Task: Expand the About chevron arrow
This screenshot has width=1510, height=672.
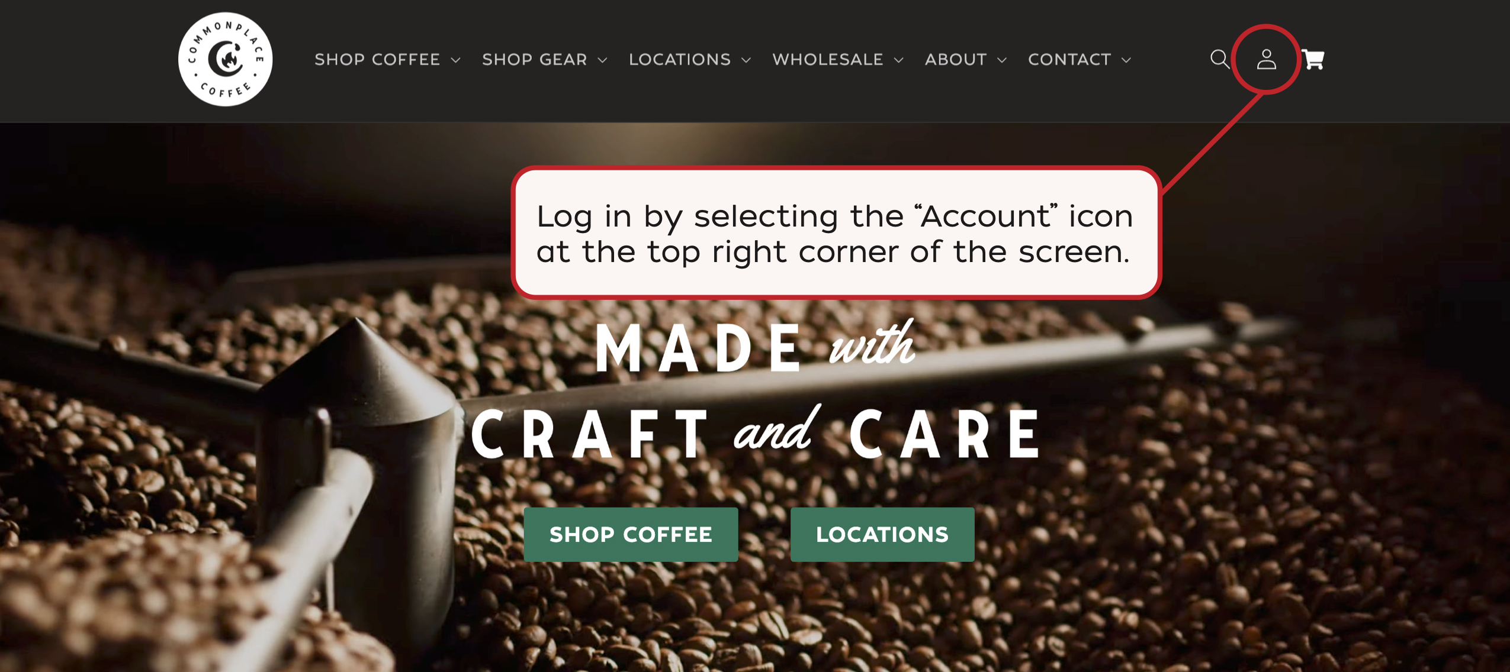Action: click(1002, 60)
